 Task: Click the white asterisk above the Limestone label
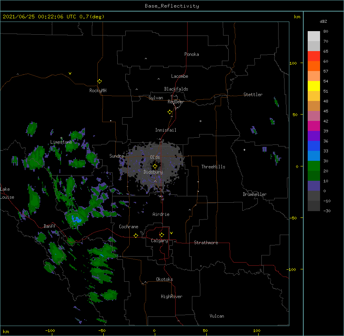[61, 138]
